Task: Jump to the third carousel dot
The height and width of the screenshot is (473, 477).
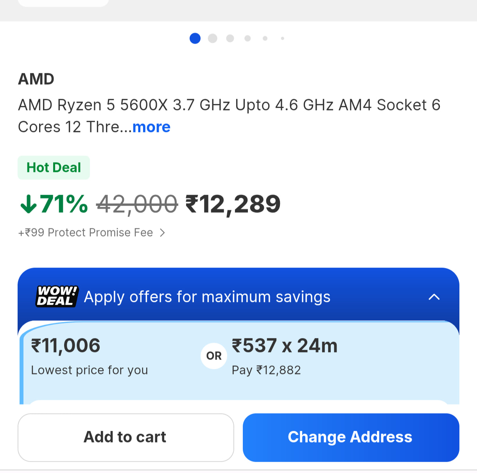Action: 230,38
